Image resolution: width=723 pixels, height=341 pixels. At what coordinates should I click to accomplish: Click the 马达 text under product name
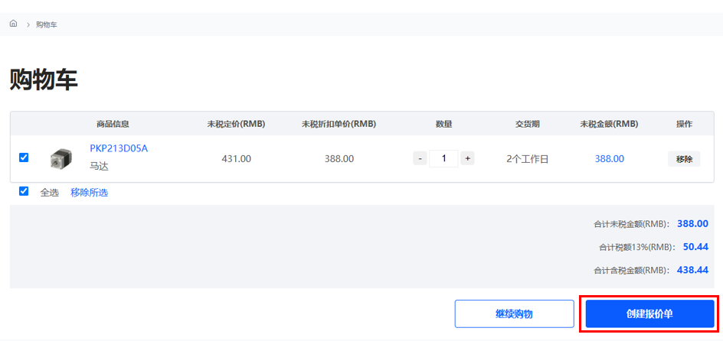coord(99,166)
